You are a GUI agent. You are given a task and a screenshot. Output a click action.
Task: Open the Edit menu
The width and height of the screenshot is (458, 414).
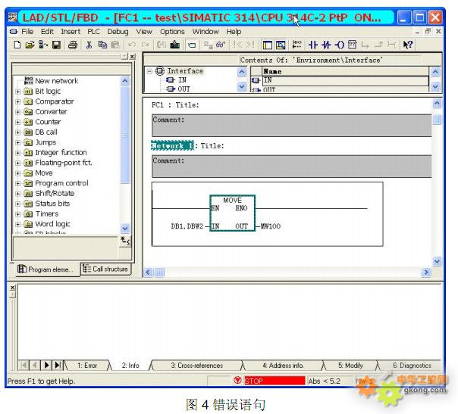[x=47, y=32]
